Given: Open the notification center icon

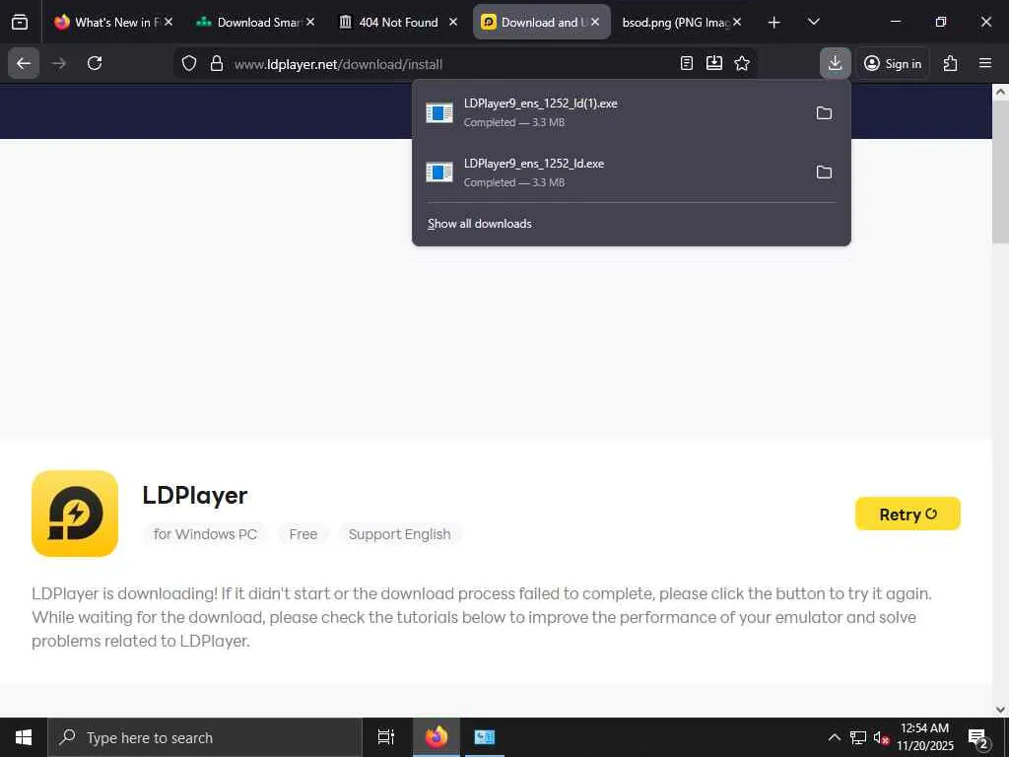Looking at the screenshot, I should coord(977,737).
